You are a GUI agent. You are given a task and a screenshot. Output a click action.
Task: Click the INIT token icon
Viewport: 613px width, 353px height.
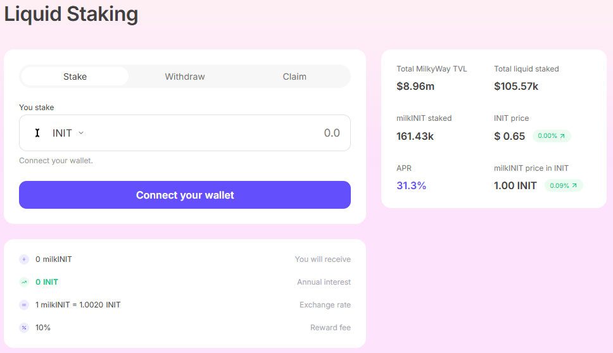37,133
